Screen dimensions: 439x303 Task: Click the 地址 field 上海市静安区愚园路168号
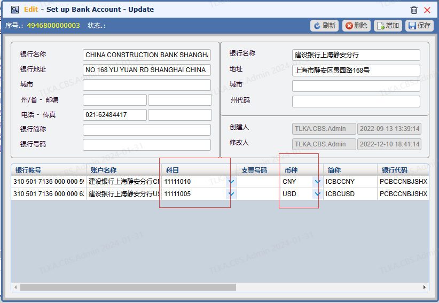point(356,71)
